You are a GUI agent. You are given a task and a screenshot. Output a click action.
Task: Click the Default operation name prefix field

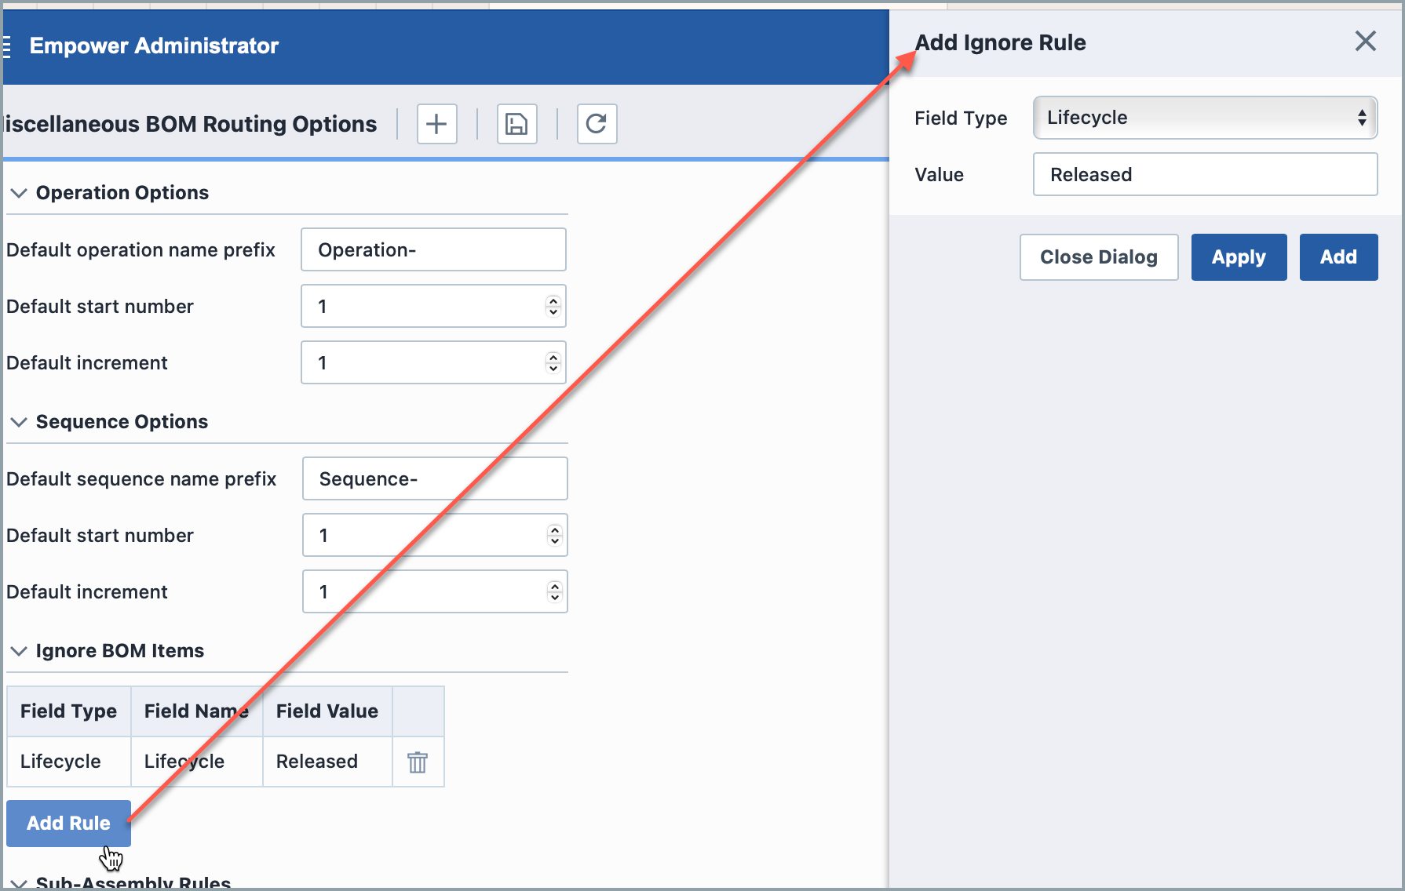pos(432,249)
